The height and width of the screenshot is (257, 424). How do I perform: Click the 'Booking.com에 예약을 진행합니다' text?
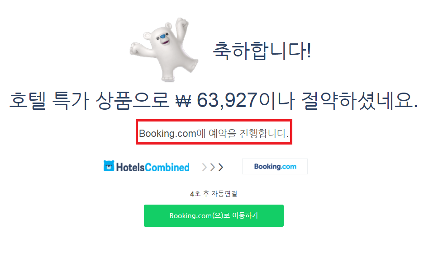pyautogui.click(x=214, y=133)
